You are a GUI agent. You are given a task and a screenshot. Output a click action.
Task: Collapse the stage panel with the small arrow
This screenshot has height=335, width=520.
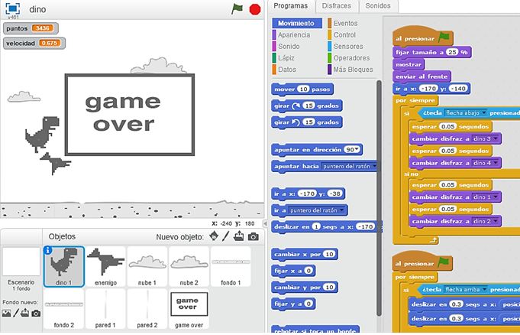coord(265,223)
